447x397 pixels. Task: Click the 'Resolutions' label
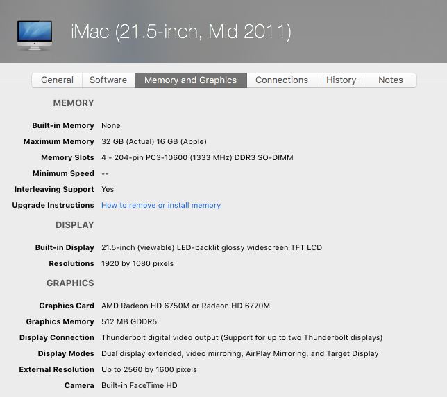pyautogui.click(x=71, y=263)
